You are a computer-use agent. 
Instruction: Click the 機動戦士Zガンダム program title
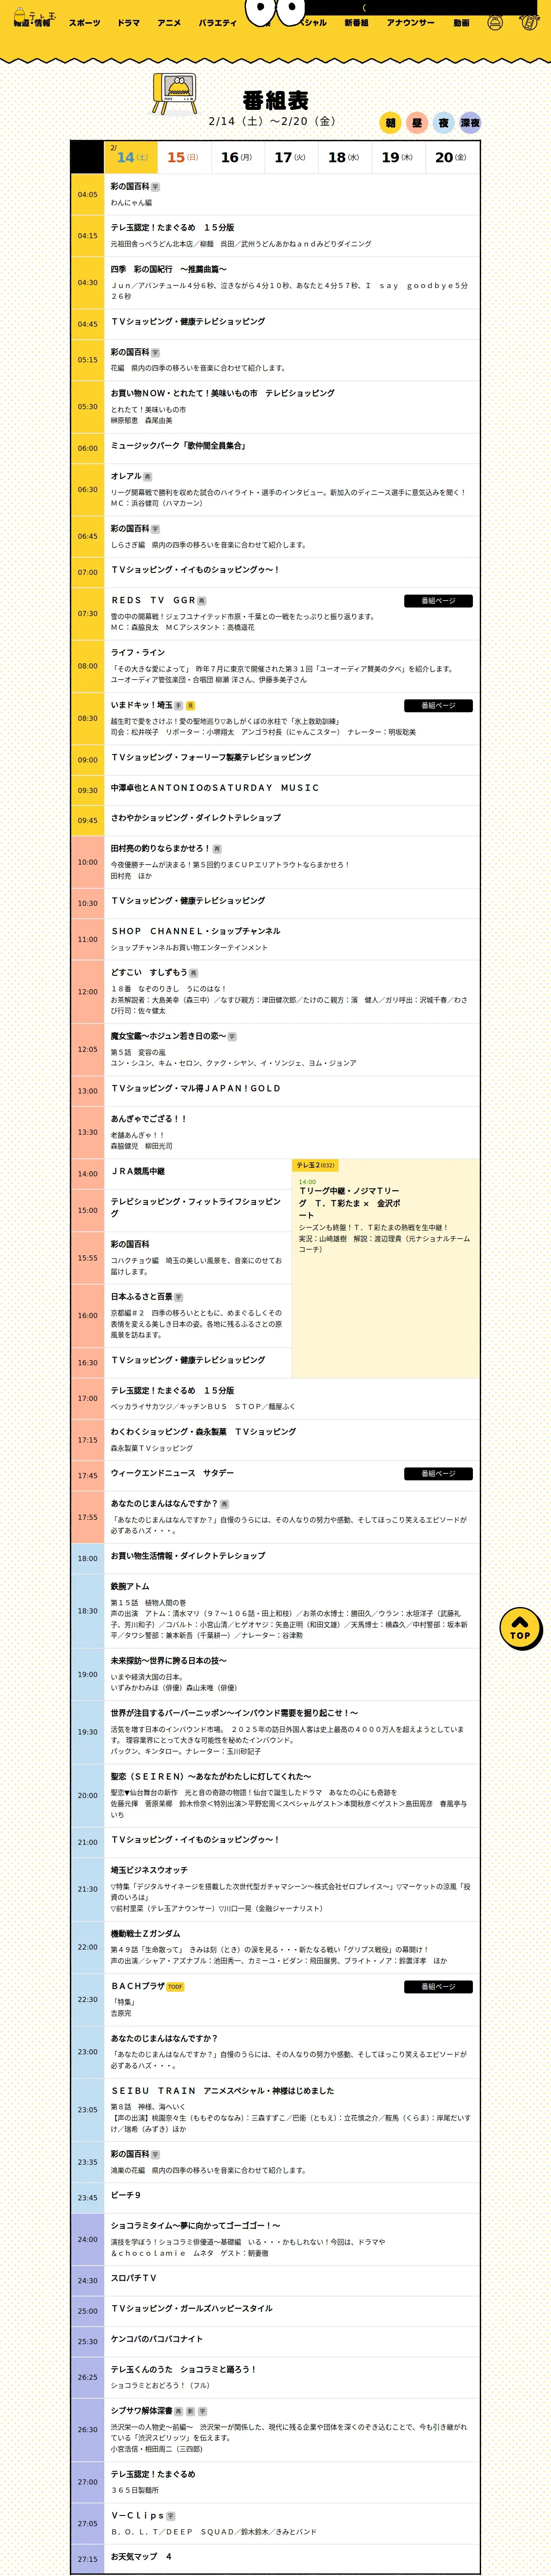pyautogui.click(x=146, y=1934)
